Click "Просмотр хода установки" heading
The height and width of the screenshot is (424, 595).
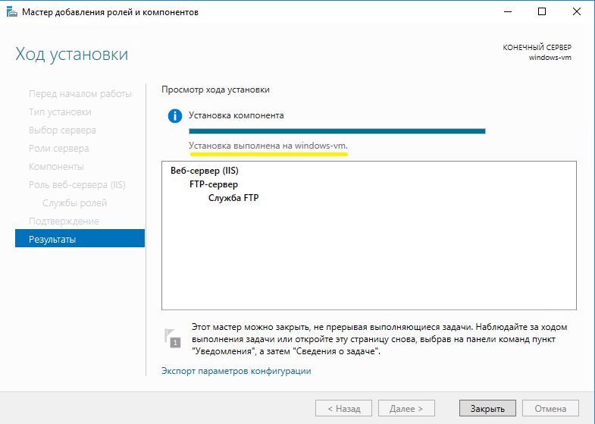pos(215,90)
